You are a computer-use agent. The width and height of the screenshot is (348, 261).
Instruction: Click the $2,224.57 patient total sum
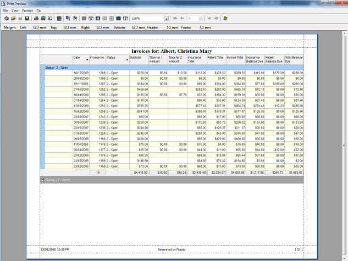(x=217, y=173)
